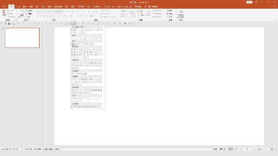Click the Cut command in Clipboard group
This screenshot has width=278, height=156.
tap(10, 10)
